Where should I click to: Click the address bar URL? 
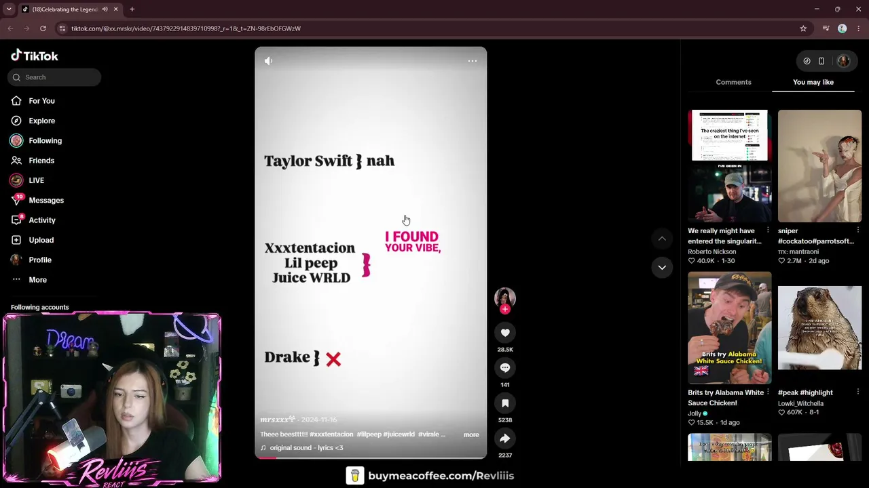186,28
